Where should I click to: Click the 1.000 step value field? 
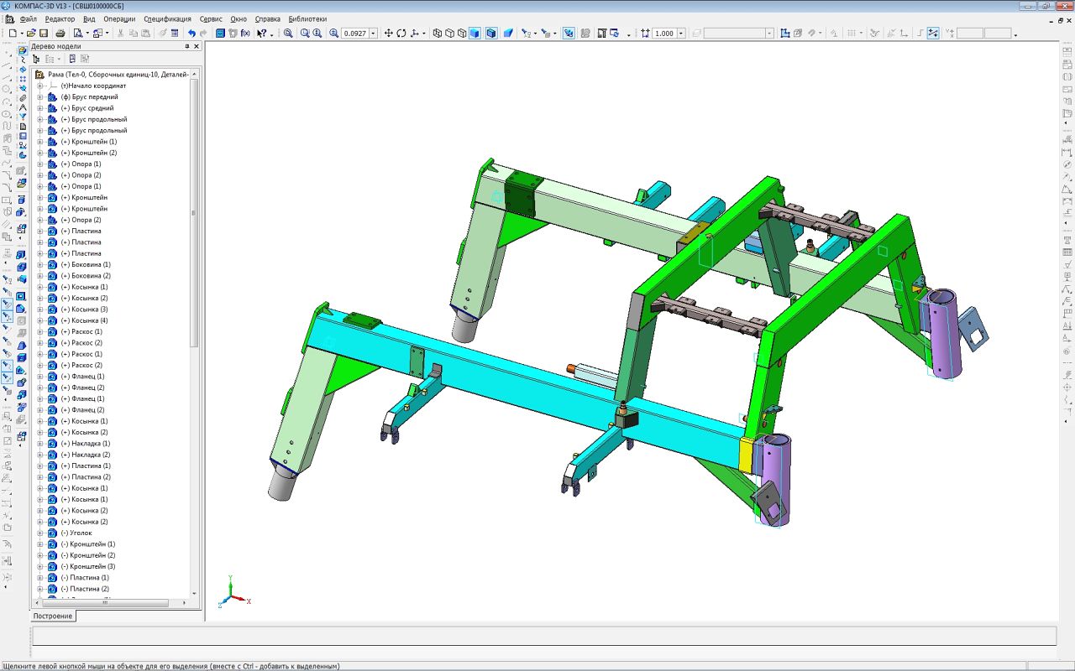pos(663,34)
